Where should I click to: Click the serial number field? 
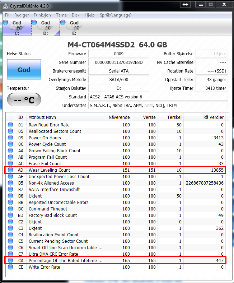tap(119, 62)
